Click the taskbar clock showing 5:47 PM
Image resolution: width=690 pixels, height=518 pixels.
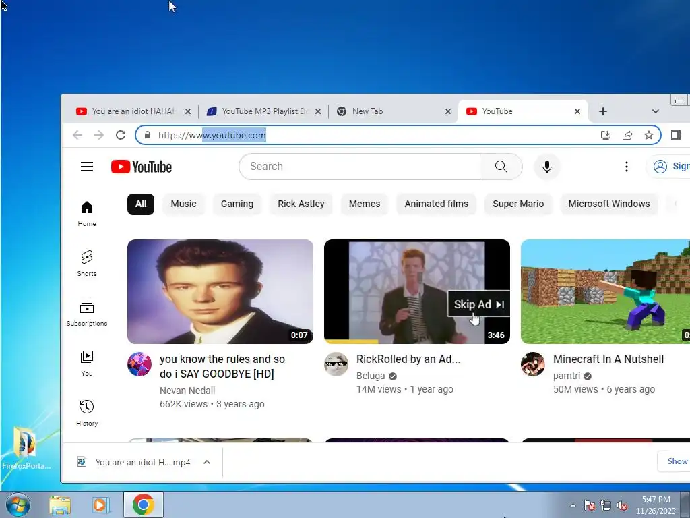pos(656,505)
